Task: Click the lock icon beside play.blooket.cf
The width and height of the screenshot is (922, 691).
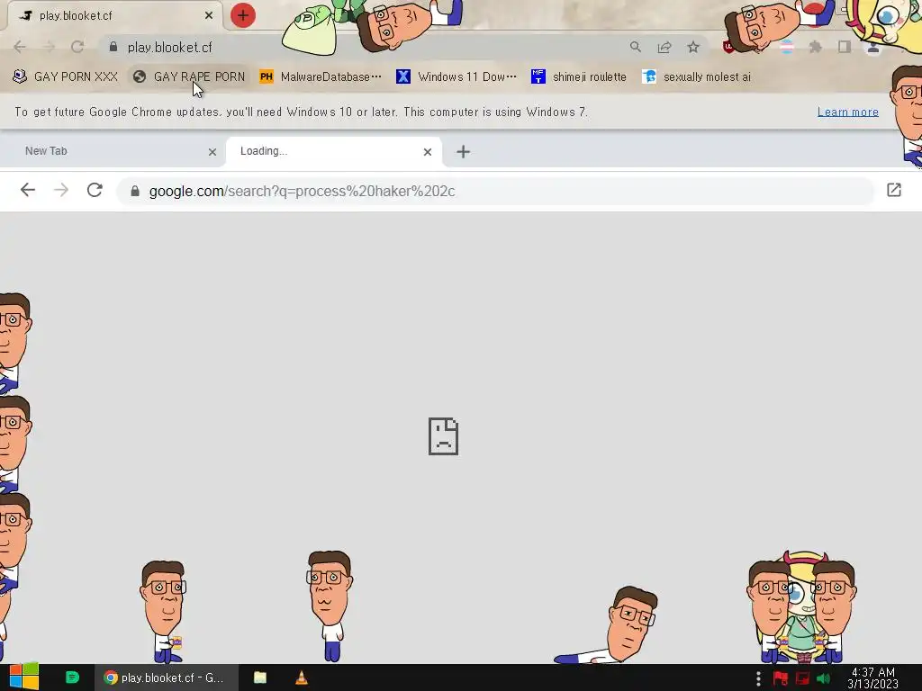Action: (x=113, y=47)
